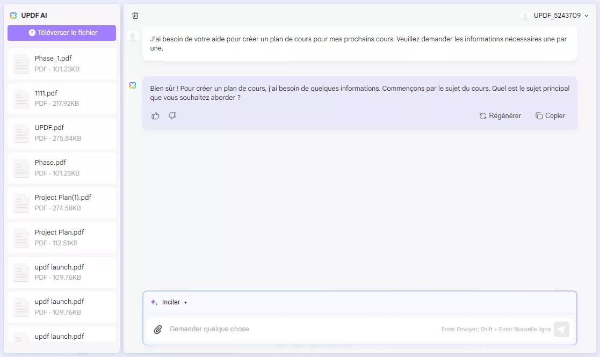Select the updf launch.pdf file
Image resolution: width=600 pixels, height=357 pixels.
tap(61, 272)
